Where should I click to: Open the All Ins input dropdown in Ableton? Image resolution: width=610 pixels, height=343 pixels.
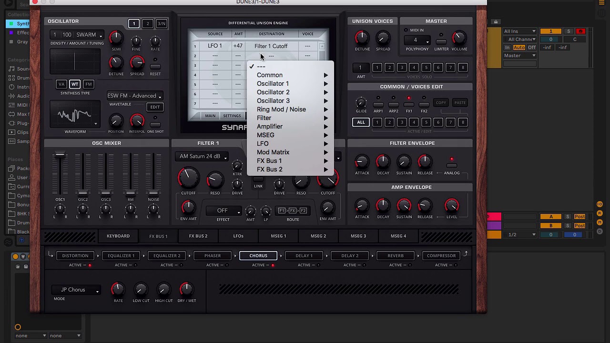point(520,31)
